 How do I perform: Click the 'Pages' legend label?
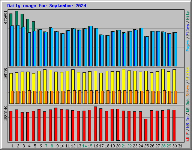tap(187, 46)
